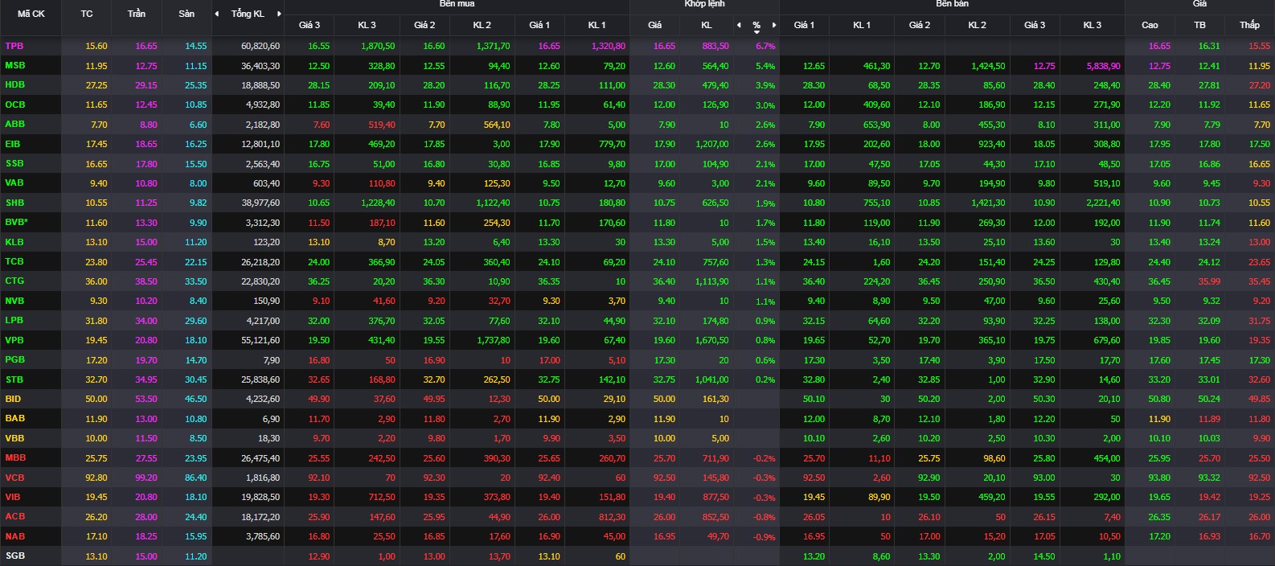Click the KL header under Khớp lệnh

707,25
